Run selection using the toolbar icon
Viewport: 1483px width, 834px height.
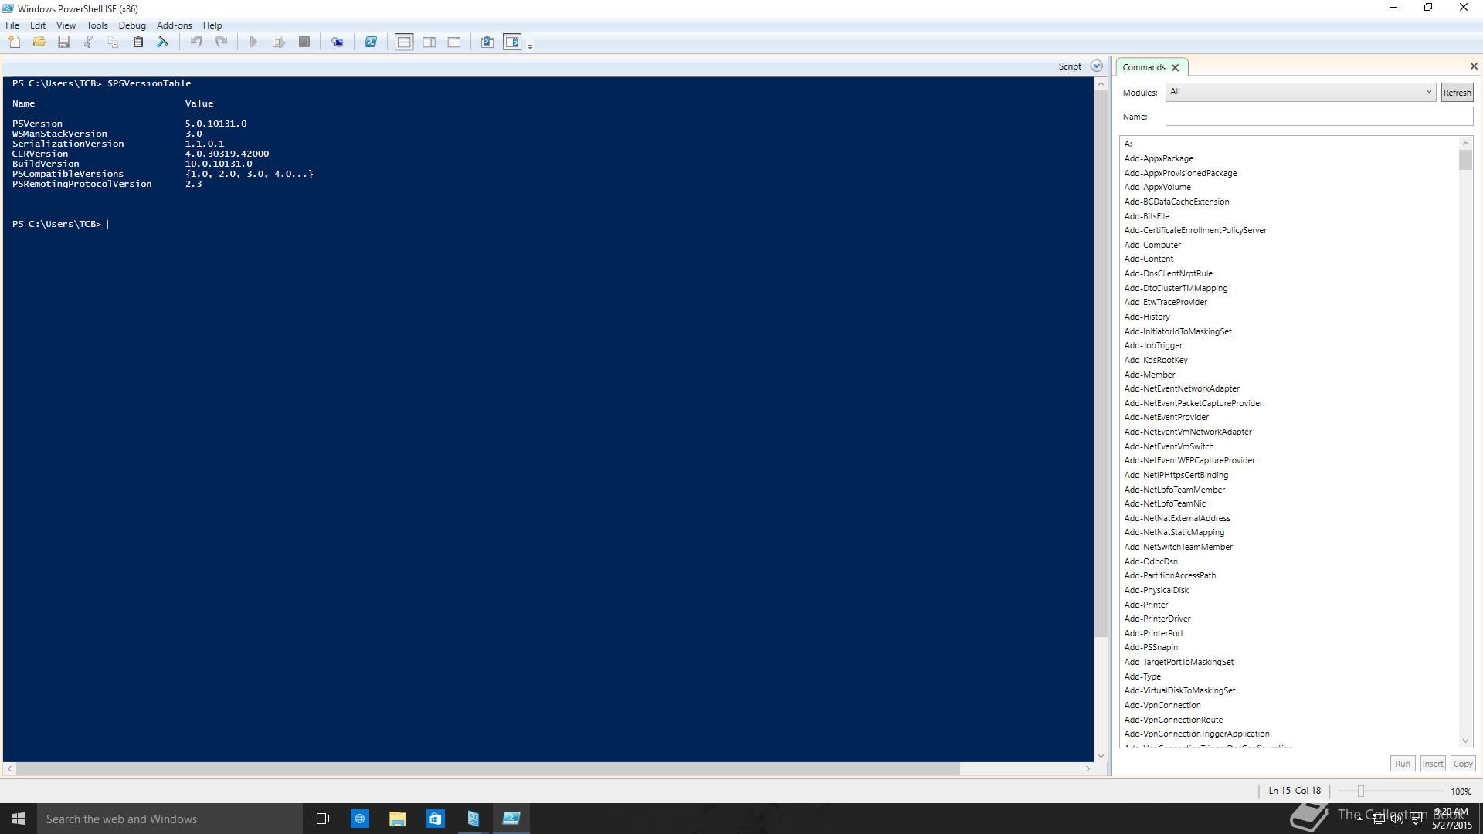click(x=279, y=42)
